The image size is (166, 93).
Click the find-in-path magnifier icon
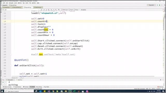[x=49, y=10]
